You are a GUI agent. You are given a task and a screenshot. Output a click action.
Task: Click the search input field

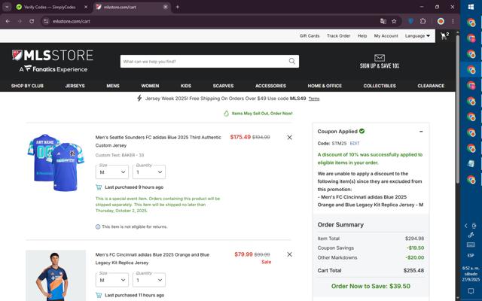[x=203, y=61]
